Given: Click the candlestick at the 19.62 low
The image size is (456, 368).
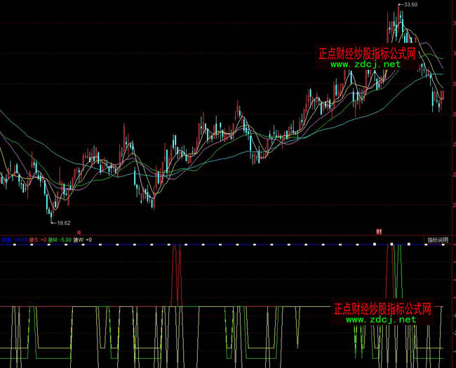Looking at the screenshot, I should [x=51, y=210].
